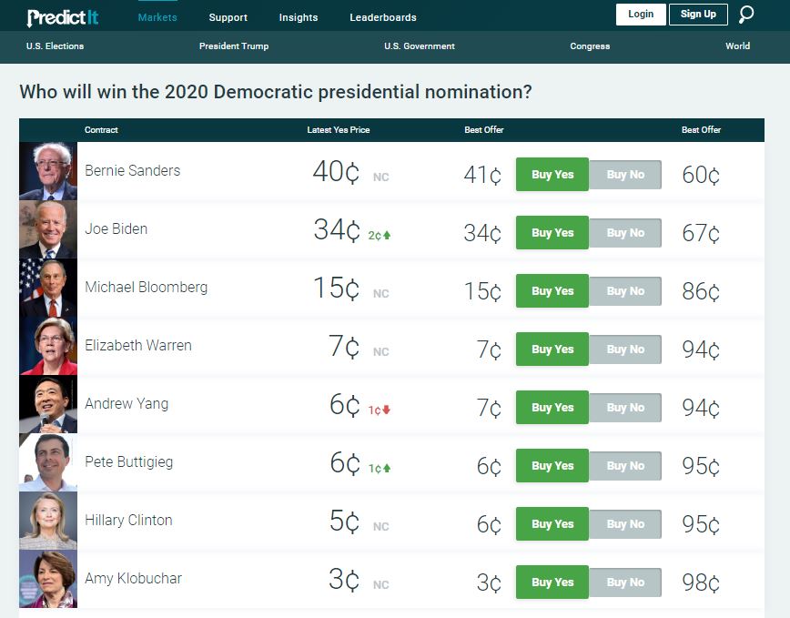790x618 pixels.
Task: Click green up arrow beside Pete Buttigieg price
Action: coord(387,468)
